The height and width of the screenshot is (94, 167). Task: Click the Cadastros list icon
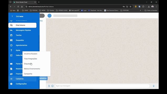pyautogui.click(x=11, y=79)
